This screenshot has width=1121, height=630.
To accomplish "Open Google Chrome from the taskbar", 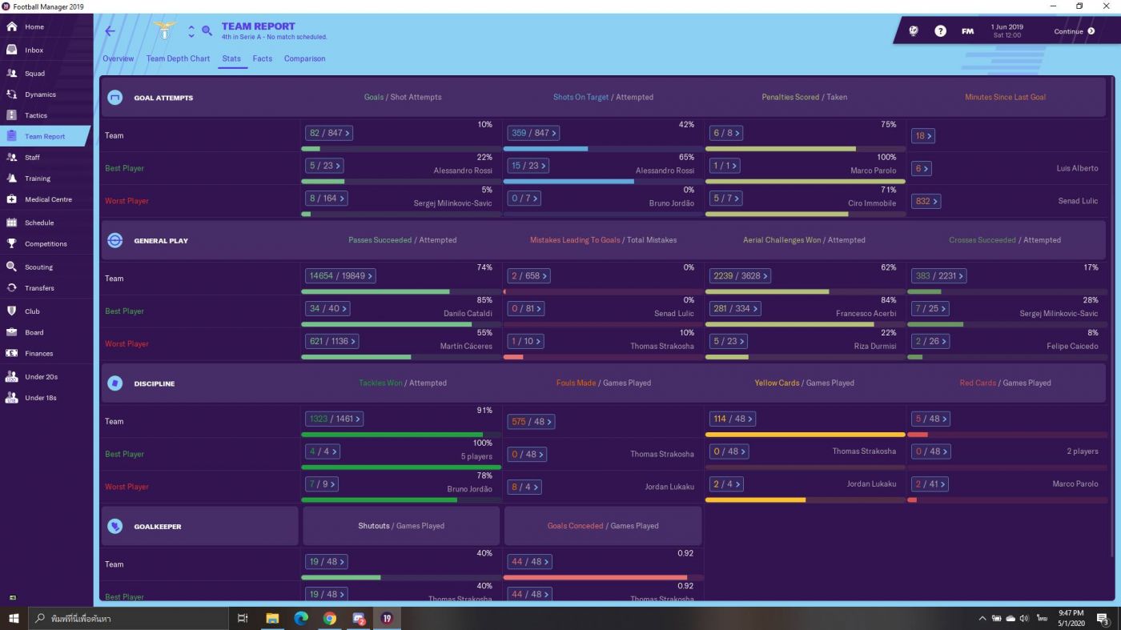I will [x=330, y=618].
